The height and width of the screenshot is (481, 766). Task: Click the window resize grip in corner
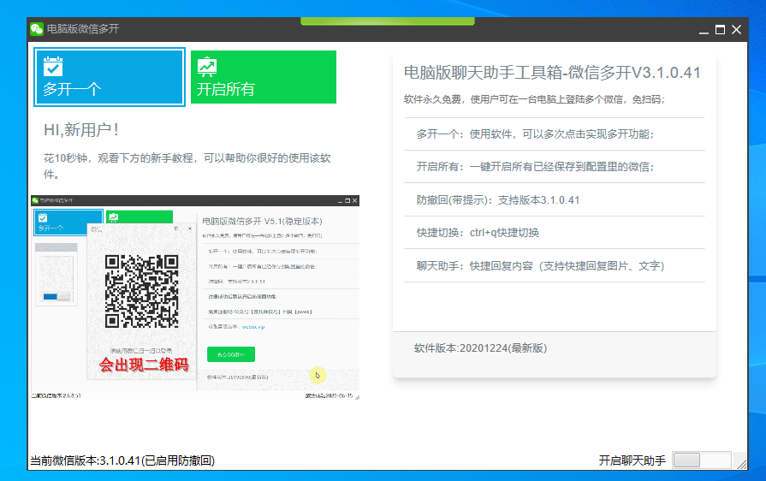coord(741,463)
